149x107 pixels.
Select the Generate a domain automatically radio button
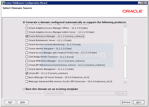24,22
